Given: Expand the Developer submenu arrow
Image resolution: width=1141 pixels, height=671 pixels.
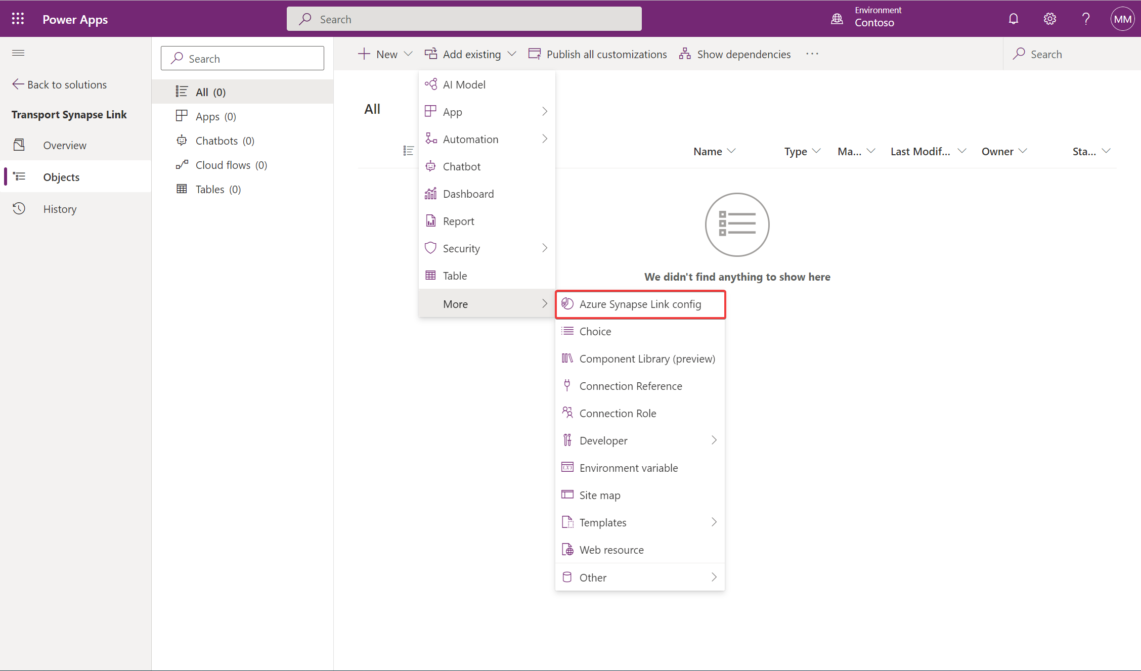Looking at the screenshot, I should (714, 440).
